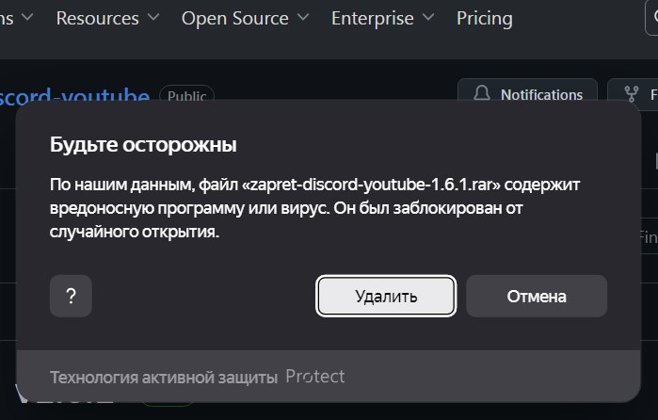Screen dimensions: 658x420
Task: Click Удалить to delete the file
Action: tap(386, 296)
